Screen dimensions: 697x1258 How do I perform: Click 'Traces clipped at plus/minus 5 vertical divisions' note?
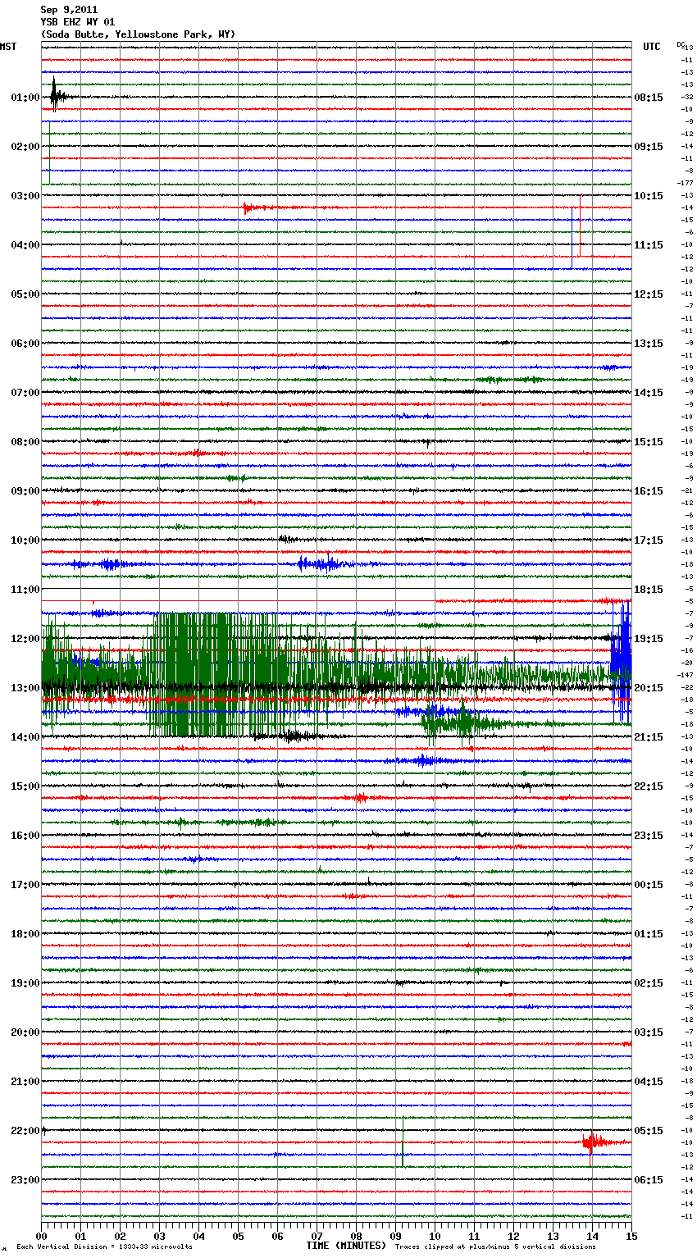pyautogui.click(x=495, y=1247)
